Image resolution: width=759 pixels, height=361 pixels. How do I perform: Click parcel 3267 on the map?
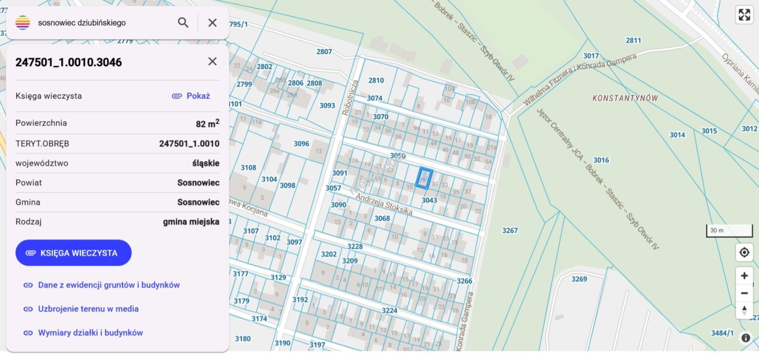510,231
